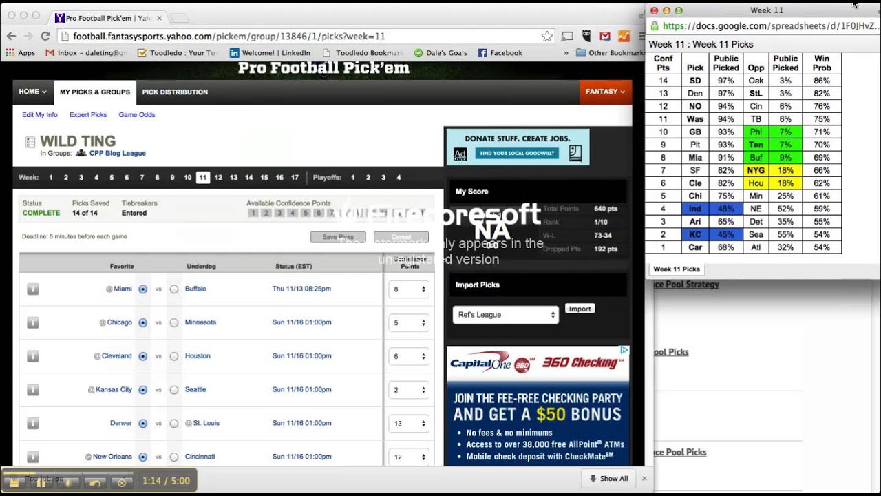Viewport: 881px width, 496px height.
Task: Click the Import button
Action: (x=580, y=309)
